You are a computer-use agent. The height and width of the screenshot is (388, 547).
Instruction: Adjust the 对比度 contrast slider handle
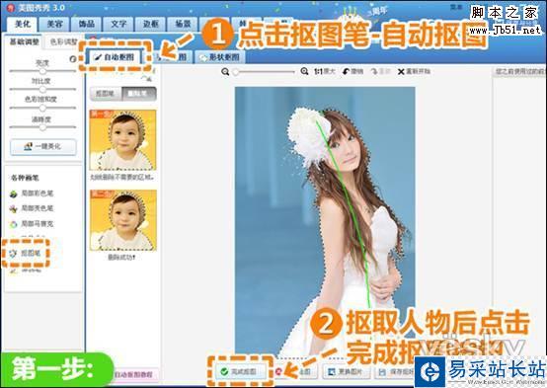42,89
